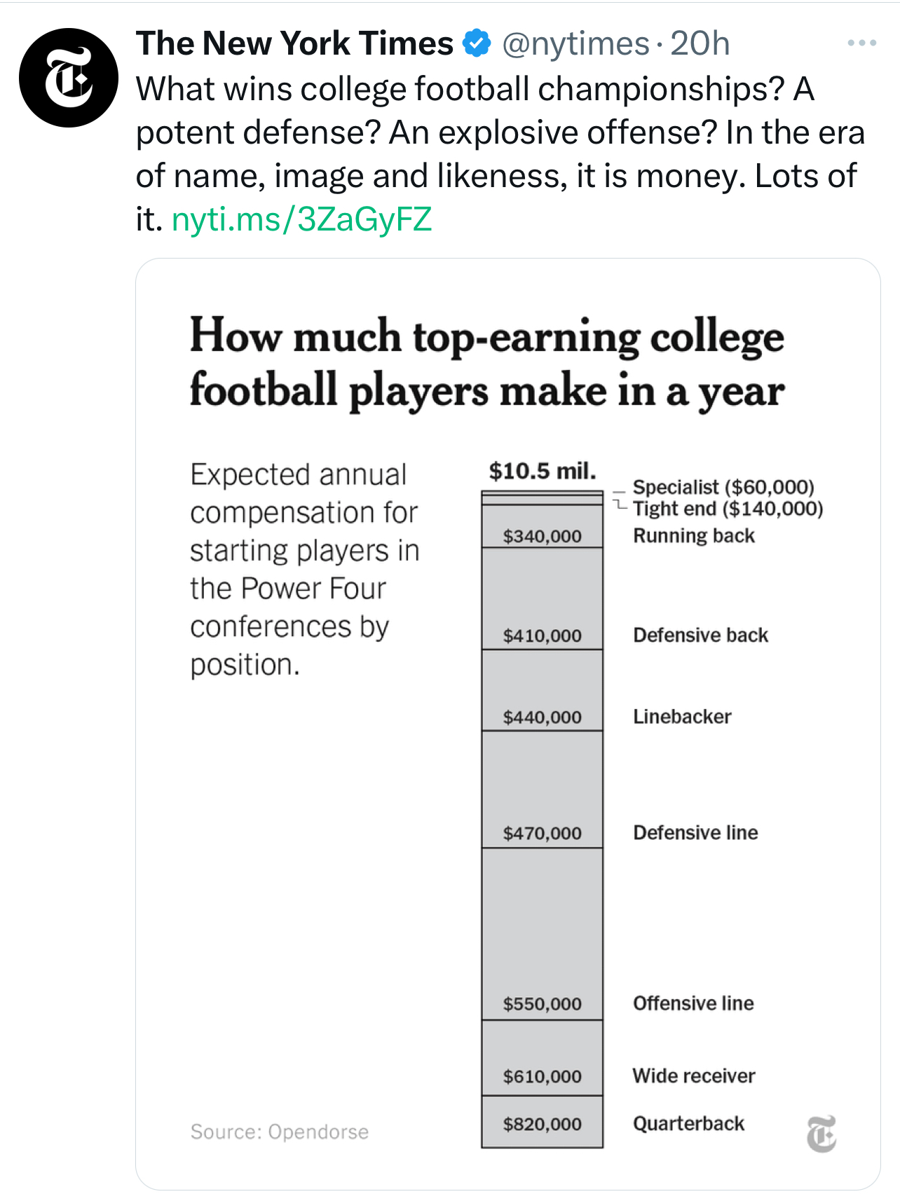Image resolution: width=900 pixels, height=1194 pixels.
Task: Click the Defensive line $470,000 bar segment
Action: point(542,790)
